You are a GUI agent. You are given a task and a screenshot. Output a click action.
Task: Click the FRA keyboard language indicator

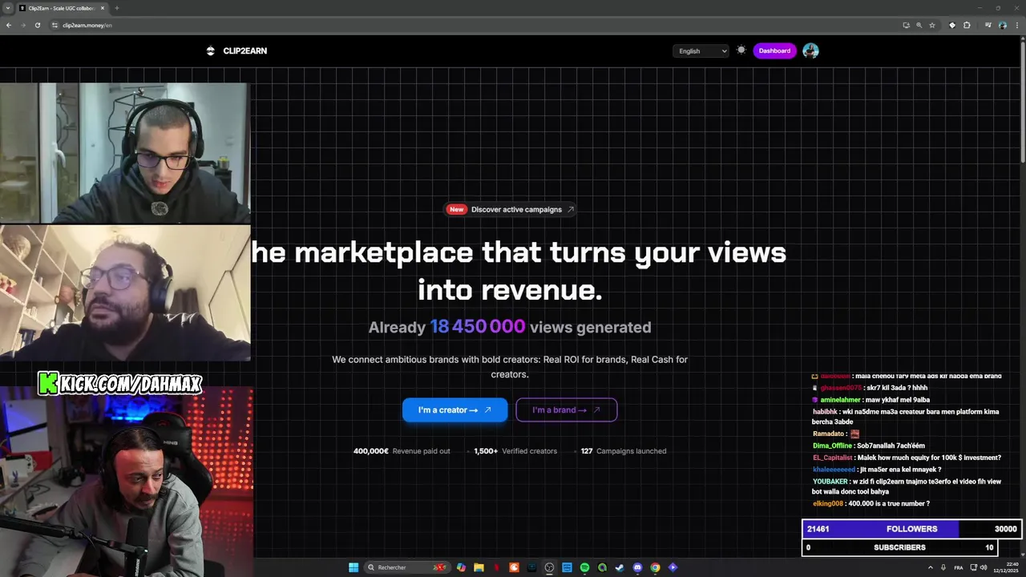959,567
